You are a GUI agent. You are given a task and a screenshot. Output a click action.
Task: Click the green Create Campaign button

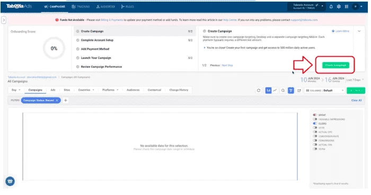click(335, 65)
